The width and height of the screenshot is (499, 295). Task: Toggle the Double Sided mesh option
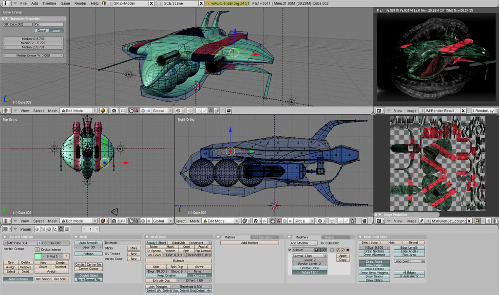[88, 276]
